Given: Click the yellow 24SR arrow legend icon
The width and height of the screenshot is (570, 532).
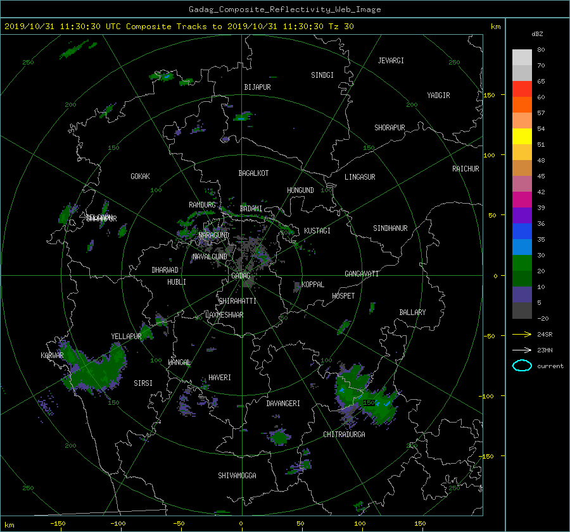Looking at the screenshot, I should [522, 334].
